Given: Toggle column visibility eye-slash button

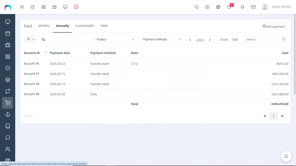Looking at the screenshot, I should pos(43,39).
